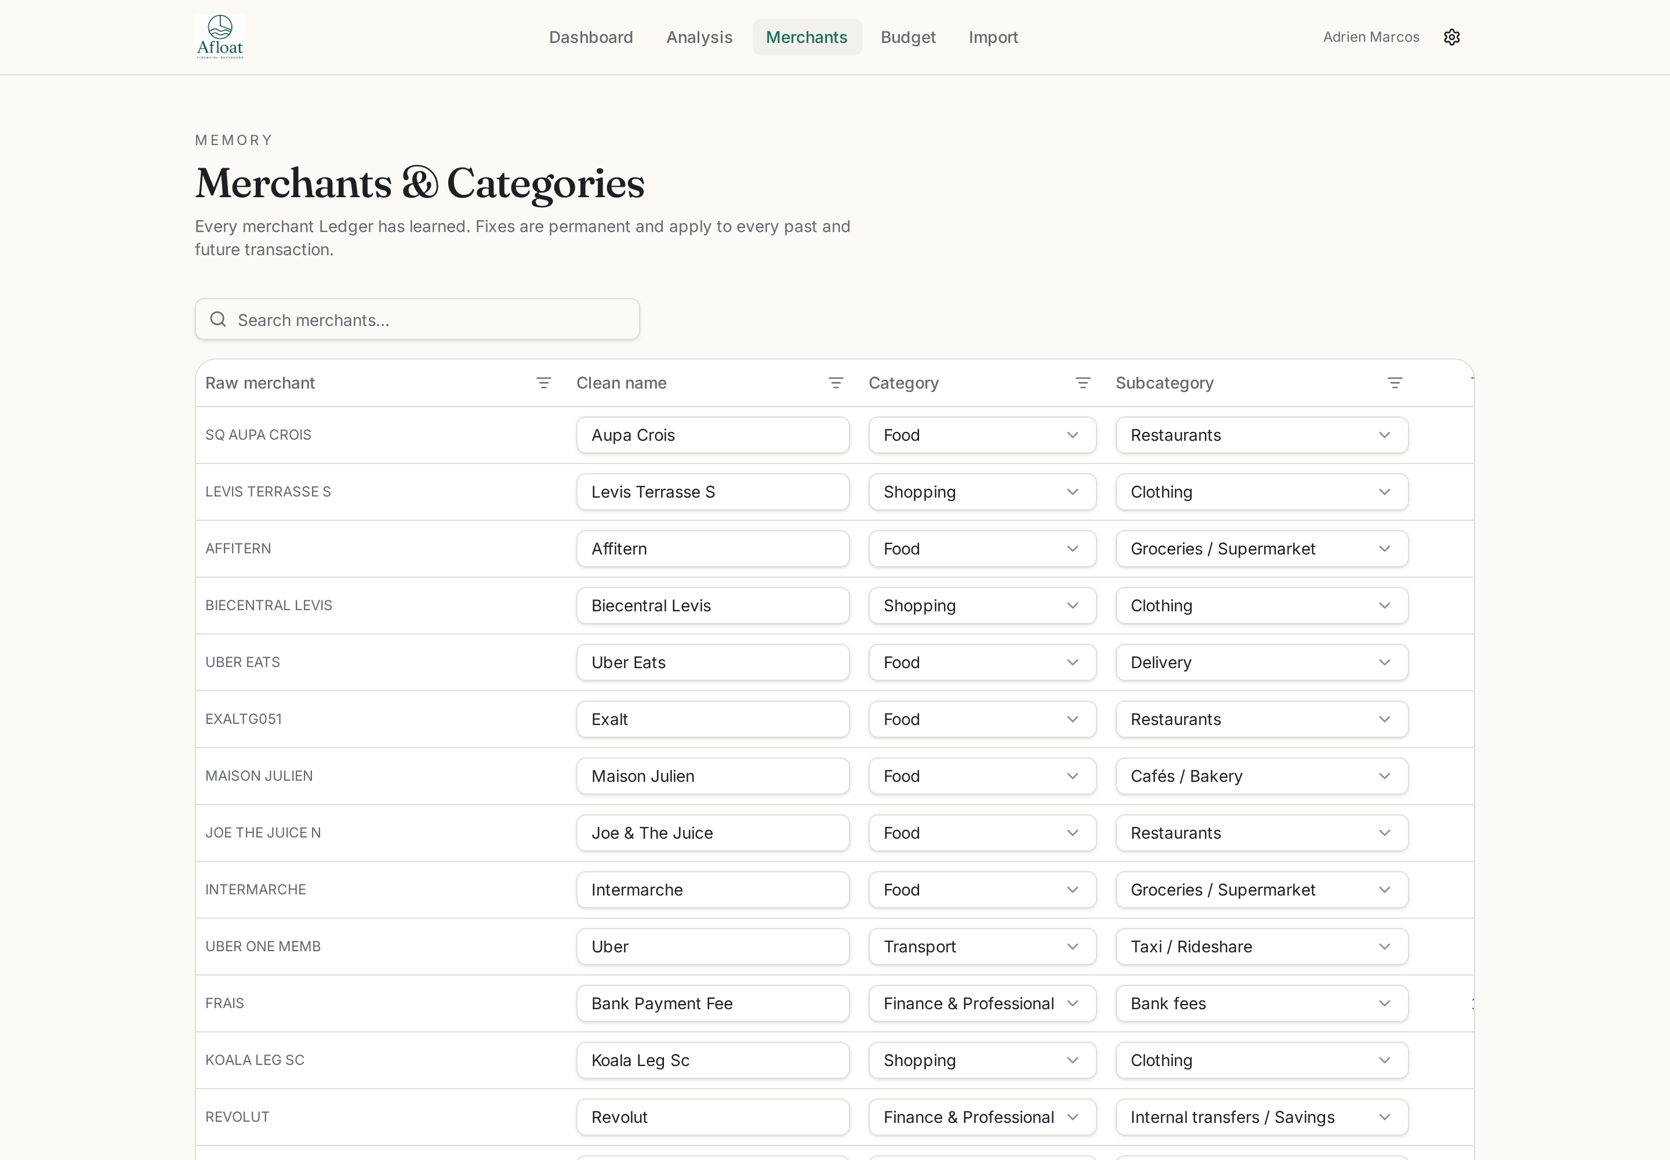
Task: Click raw merchant text SQ AUPA CROIS
Action: pos(258,434)
